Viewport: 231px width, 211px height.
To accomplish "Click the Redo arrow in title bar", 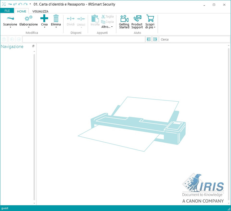I will 25,4.
